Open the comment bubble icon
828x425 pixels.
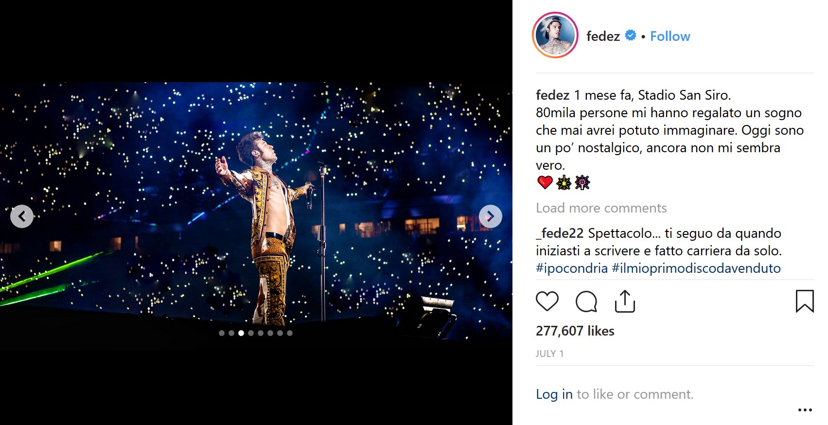585,301
